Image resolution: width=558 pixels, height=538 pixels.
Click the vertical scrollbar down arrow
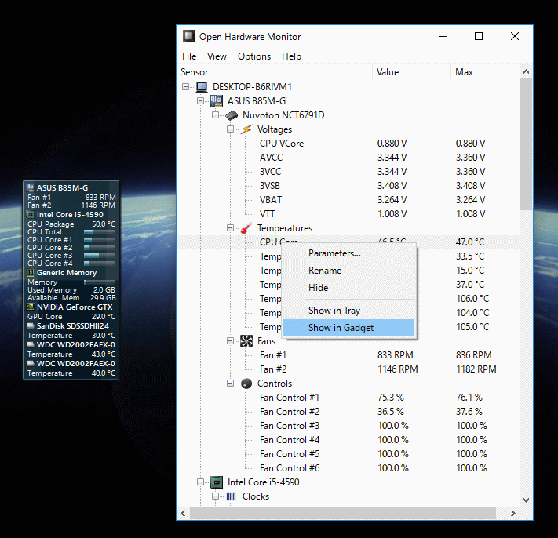point(526,500)
